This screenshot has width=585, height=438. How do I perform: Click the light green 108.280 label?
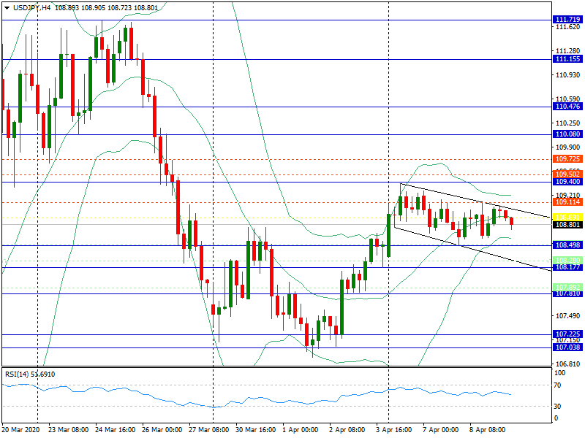(x=567, y=261)
